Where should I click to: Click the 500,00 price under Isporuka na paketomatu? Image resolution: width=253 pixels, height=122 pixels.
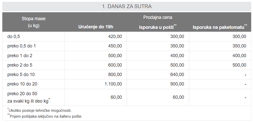[239, 65]
